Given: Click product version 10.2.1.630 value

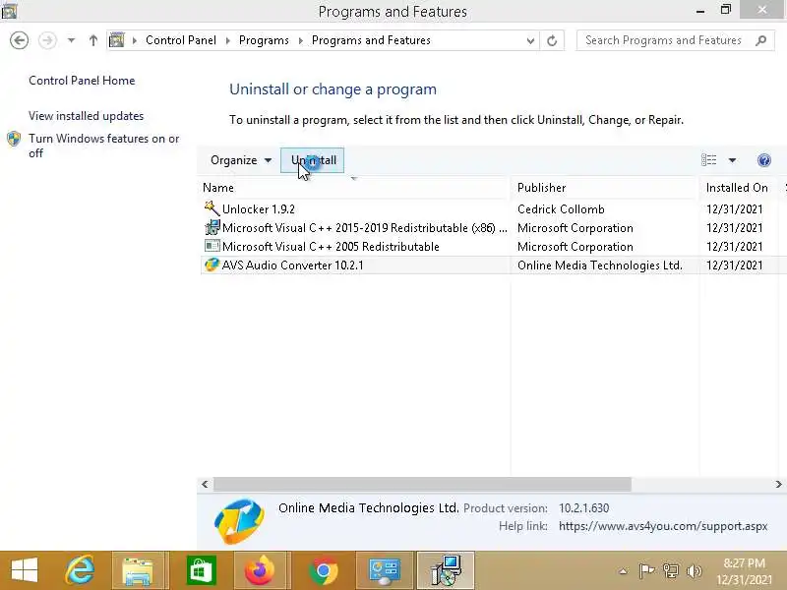Looking at the screenshot, I should coord(583,508).
